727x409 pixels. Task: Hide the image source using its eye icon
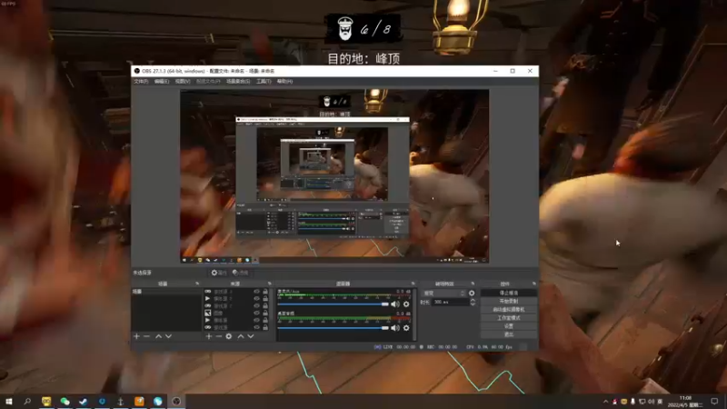256,313
